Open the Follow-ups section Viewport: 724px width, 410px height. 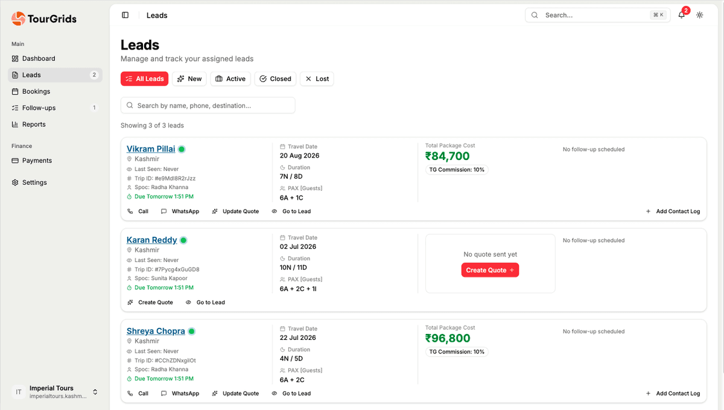coord(37,107)
